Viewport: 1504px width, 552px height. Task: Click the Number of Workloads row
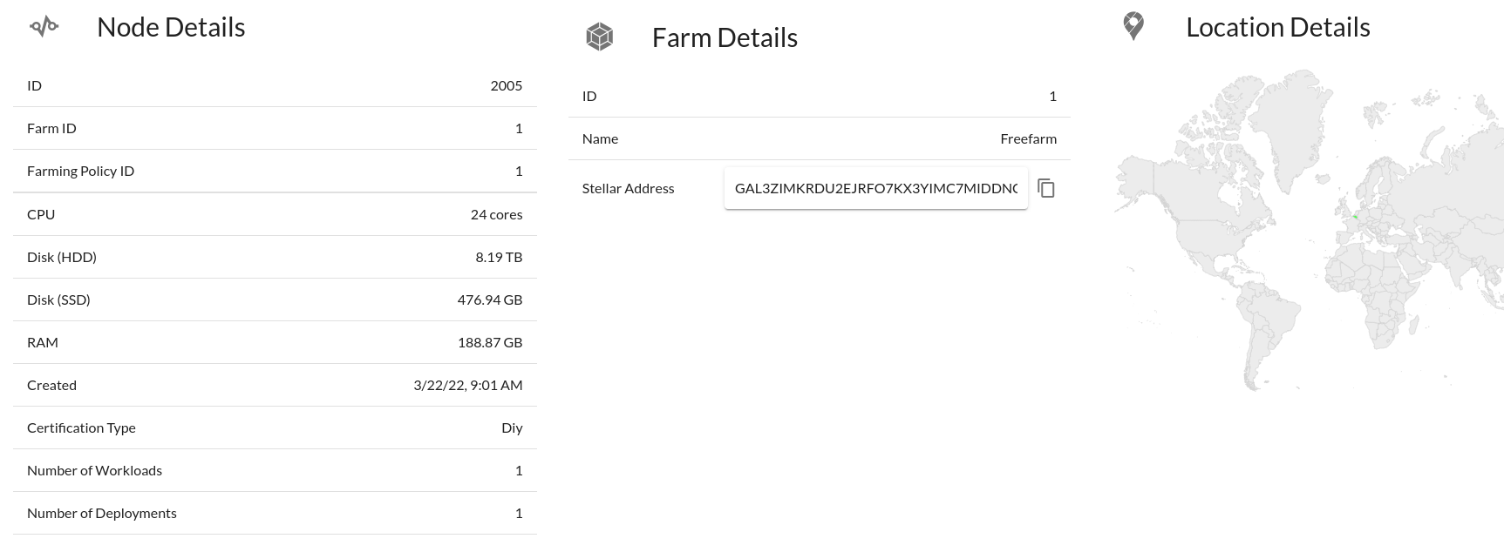click(x=275, y=470)
